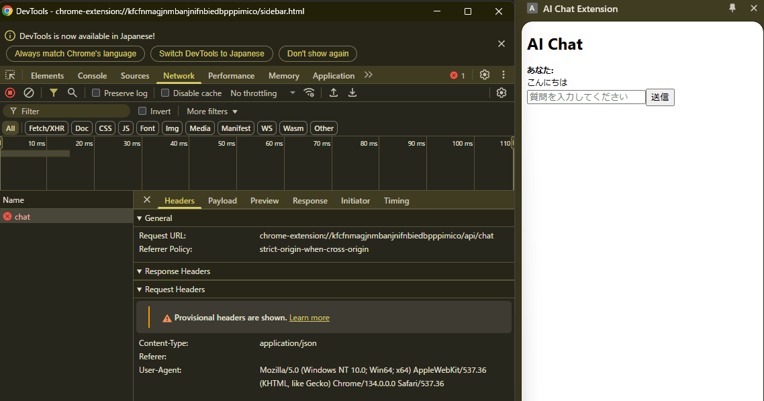Open DevTools three-dot customize menu

coord(504,75)
